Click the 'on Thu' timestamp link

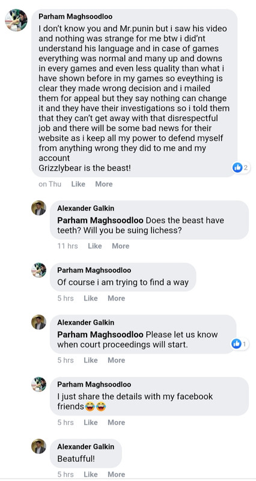[x=50, y=184]
